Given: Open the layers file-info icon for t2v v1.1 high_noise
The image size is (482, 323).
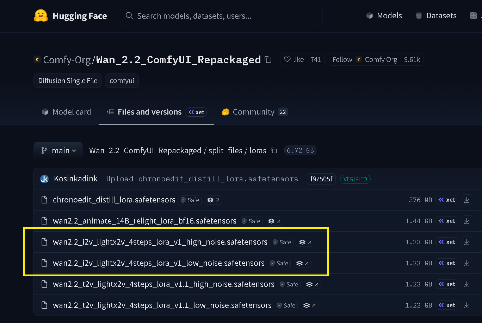Looking at the screenshot, I should (x=313, y=284).
